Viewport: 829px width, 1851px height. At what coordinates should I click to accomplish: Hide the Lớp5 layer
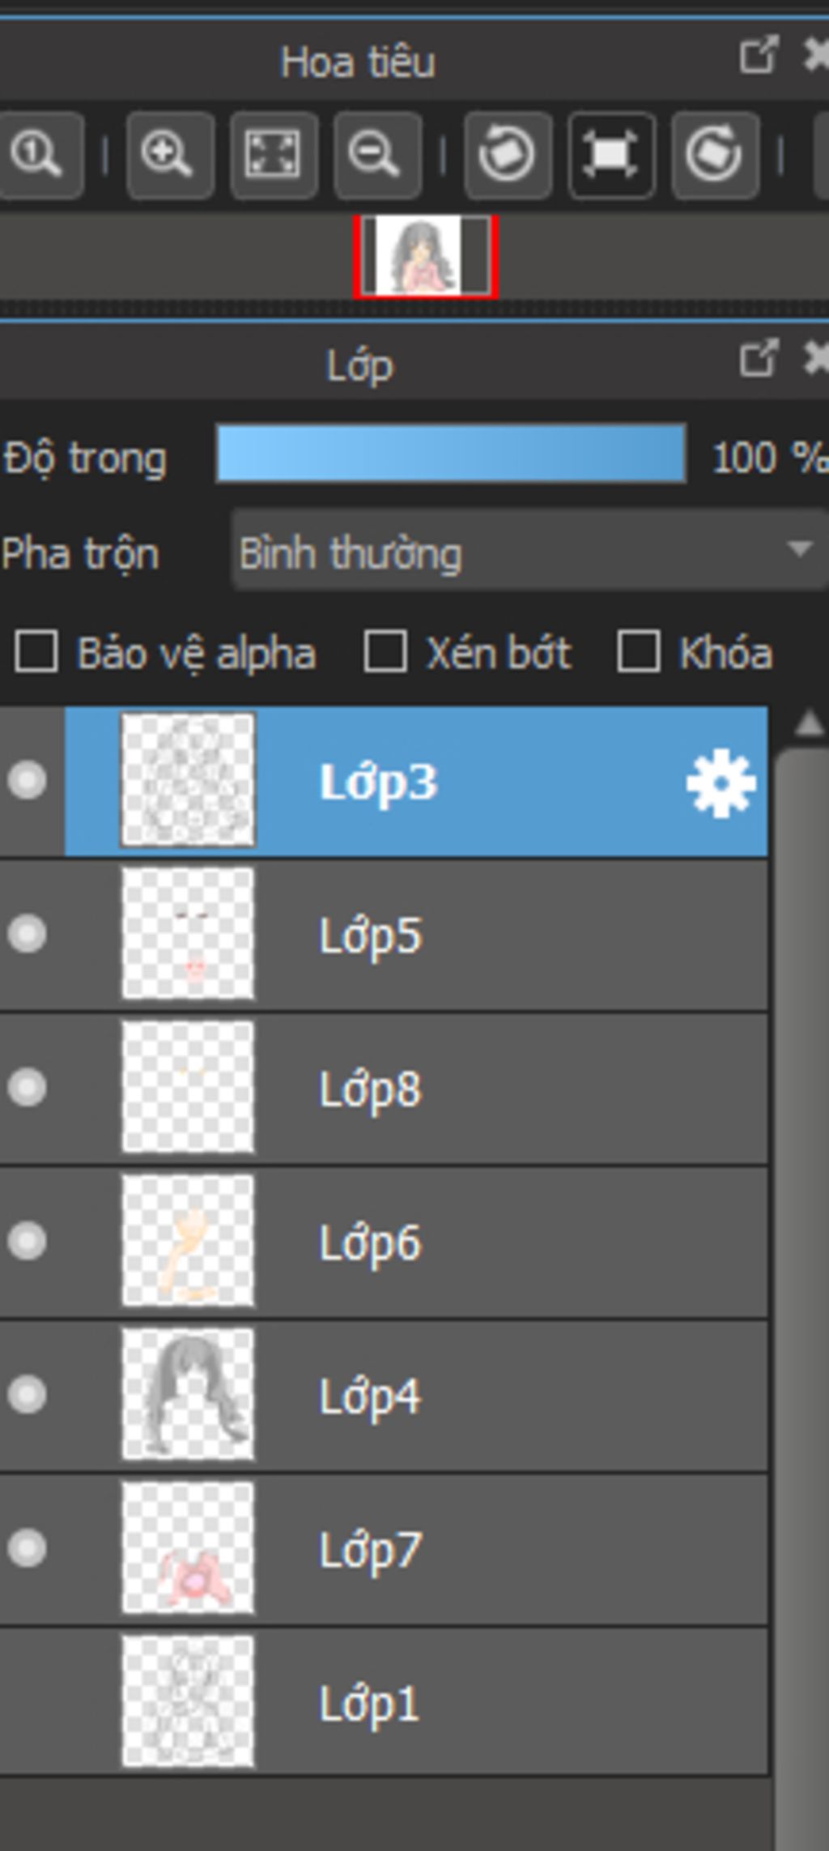click(28, 934)
